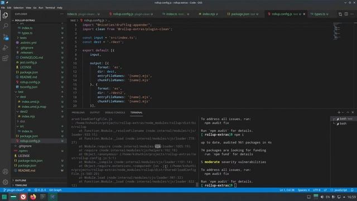Click UTF-8 encoding in status bar
Image resolution: width=357 pixels, height=201 pixels.
316,190
